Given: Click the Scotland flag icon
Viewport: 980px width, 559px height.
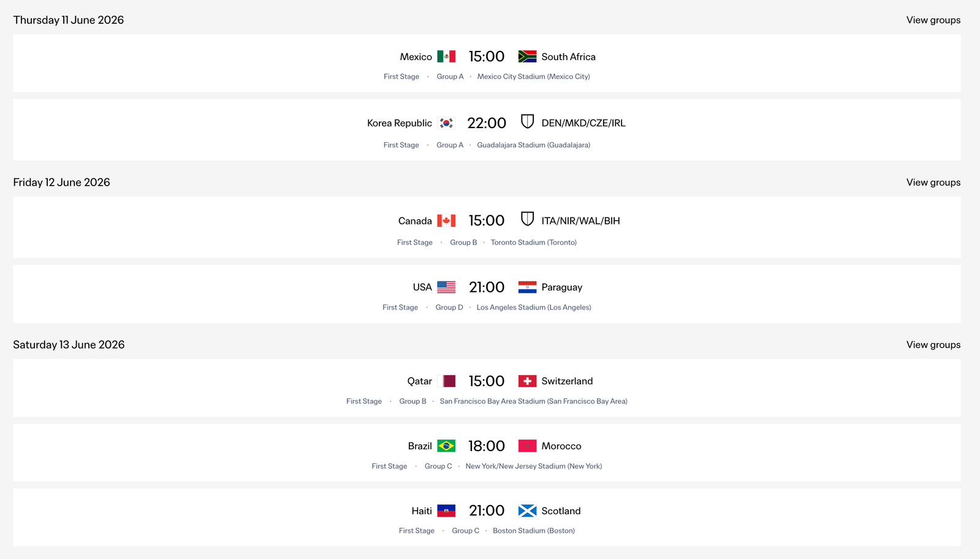Looking at the screenshot, I should point(527,511).
